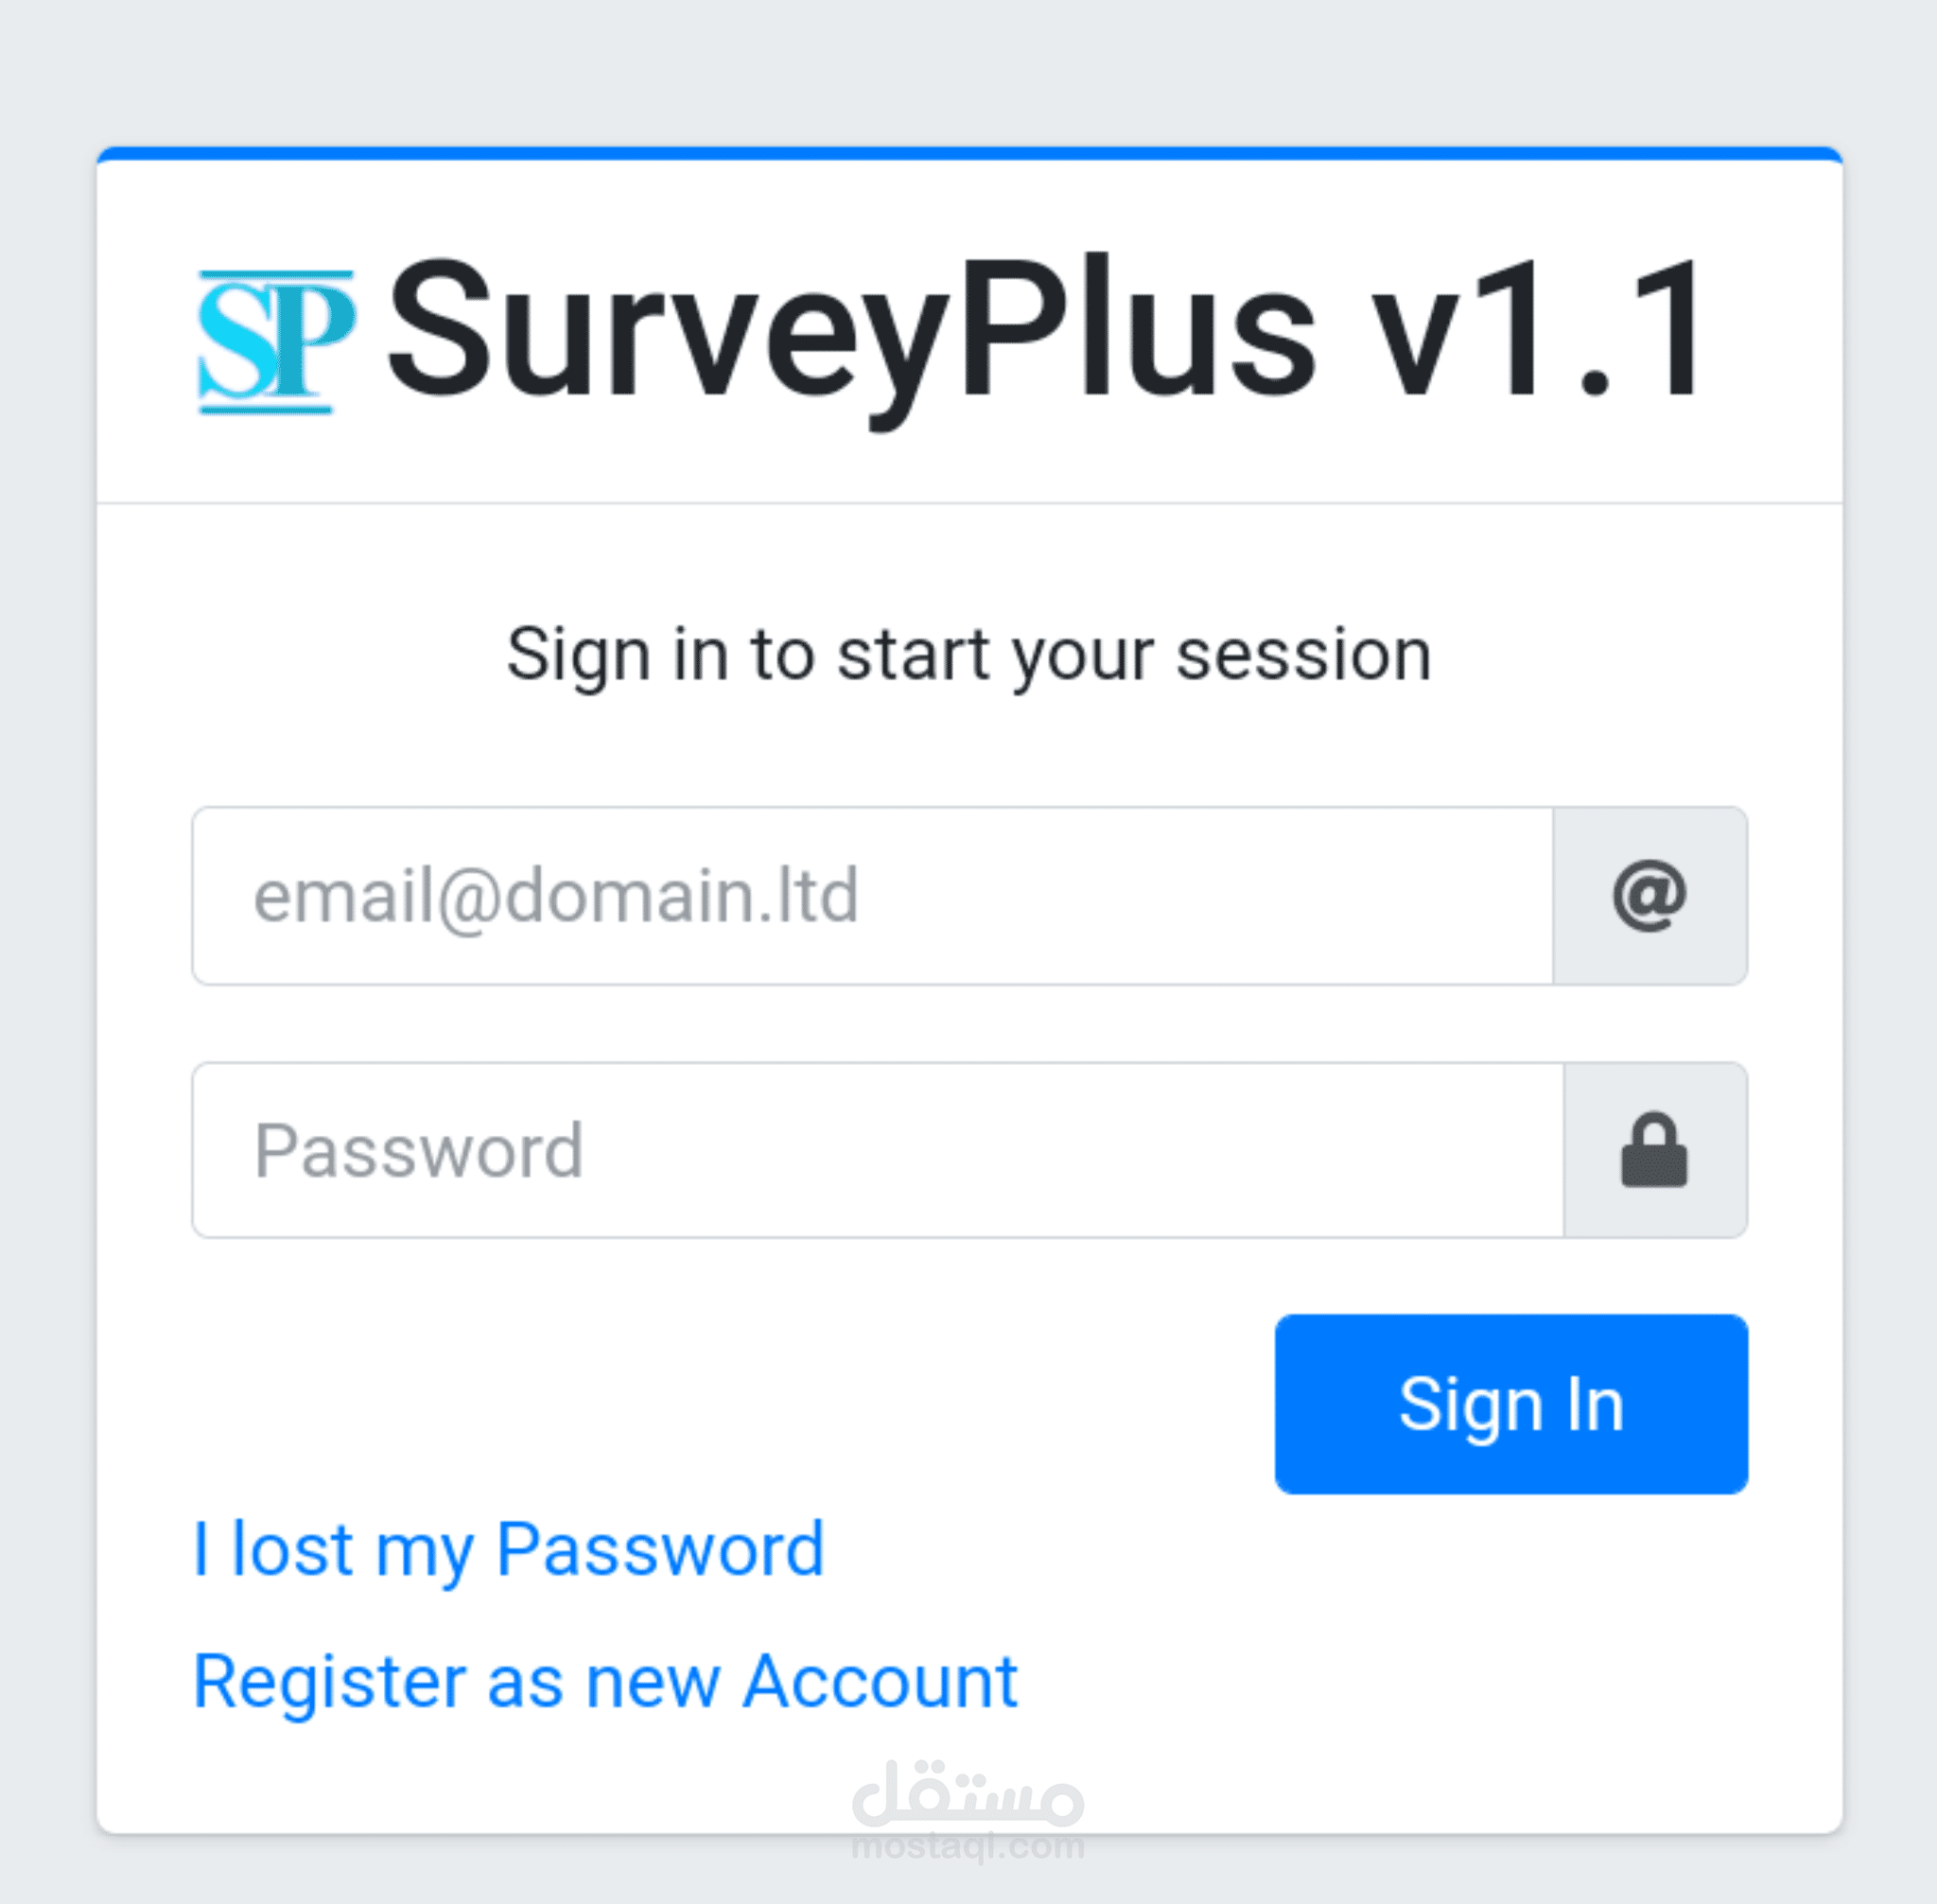Click the mostaql Arabic watermark logo
The image size is (1937, 1904).
pos(968,1793)
